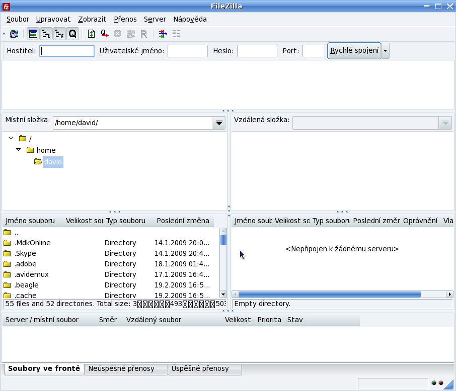Click the Hostitel input field
This screenshot has height=391, width=456.
click(x=67, y=51)
